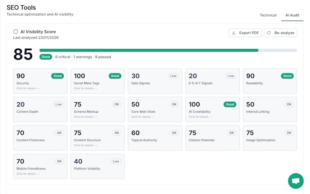Switch to the Technical tab

click(268, 15)
